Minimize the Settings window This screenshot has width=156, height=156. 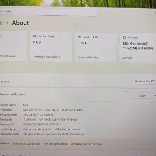tap(147, 12)
